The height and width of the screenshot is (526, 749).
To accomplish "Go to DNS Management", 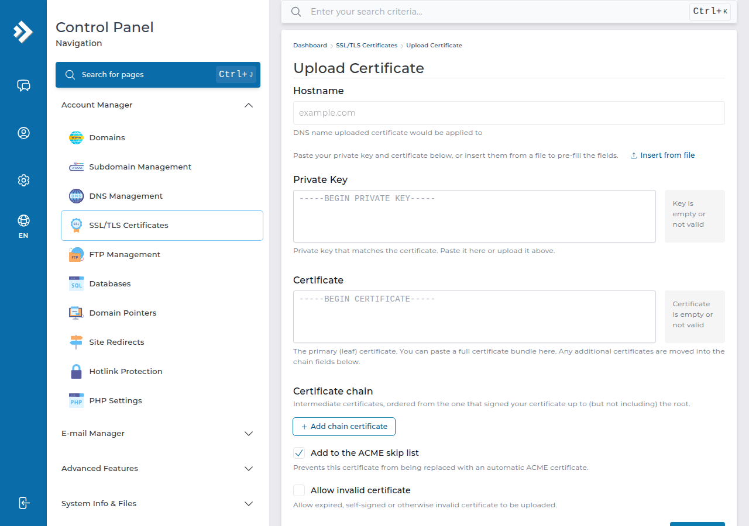I will pos(162,196).
